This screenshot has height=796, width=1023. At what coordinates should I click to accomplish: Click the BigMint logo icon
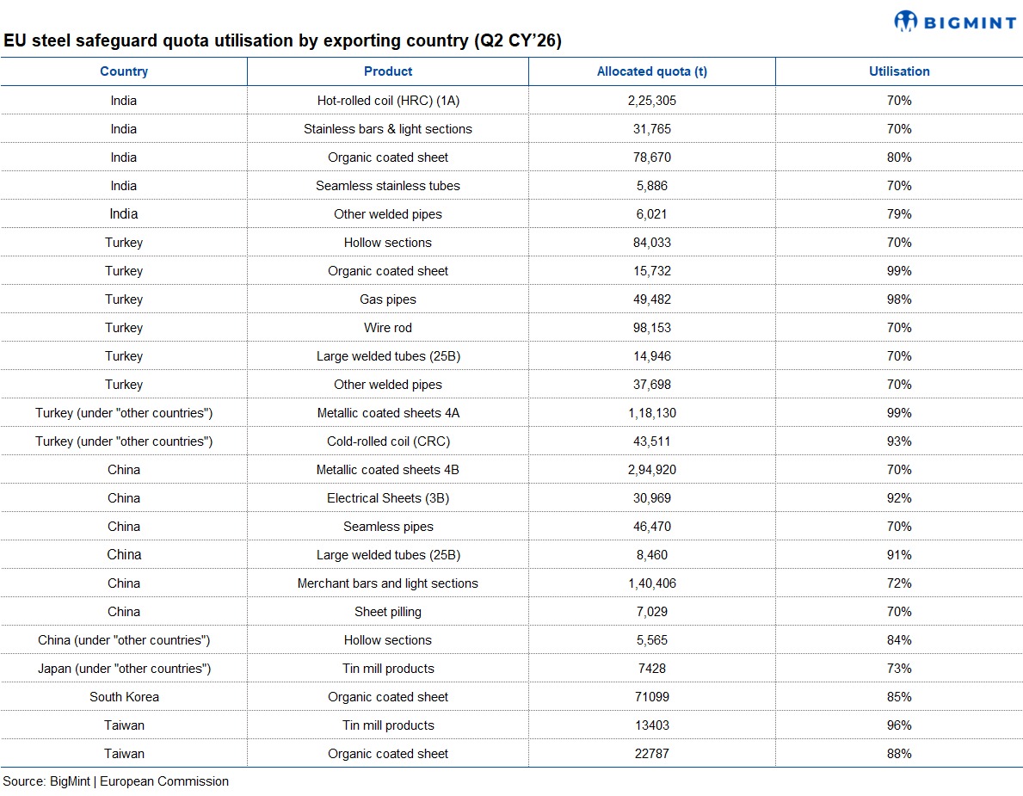coord(906,21)
